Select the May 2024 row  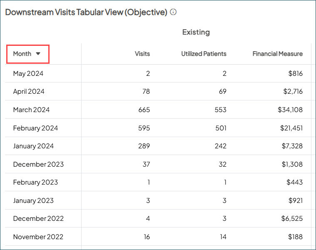[28, 74]
